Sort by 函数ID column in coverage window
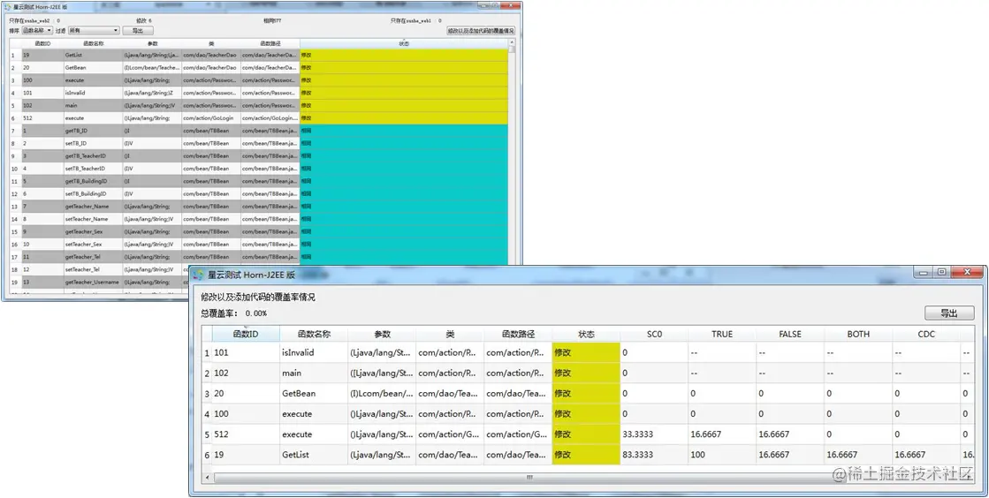This screenshot has width=989, height=498. click(x=246, y=334)
